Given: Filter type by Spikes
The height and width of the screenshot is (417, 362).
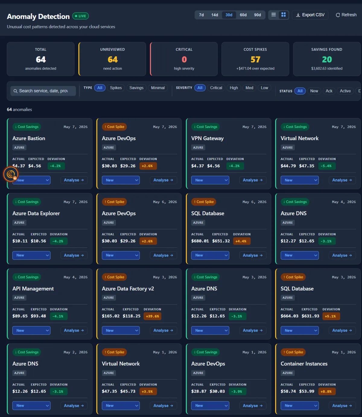Looking at the screenshot, I should click(x=116, y=88).
